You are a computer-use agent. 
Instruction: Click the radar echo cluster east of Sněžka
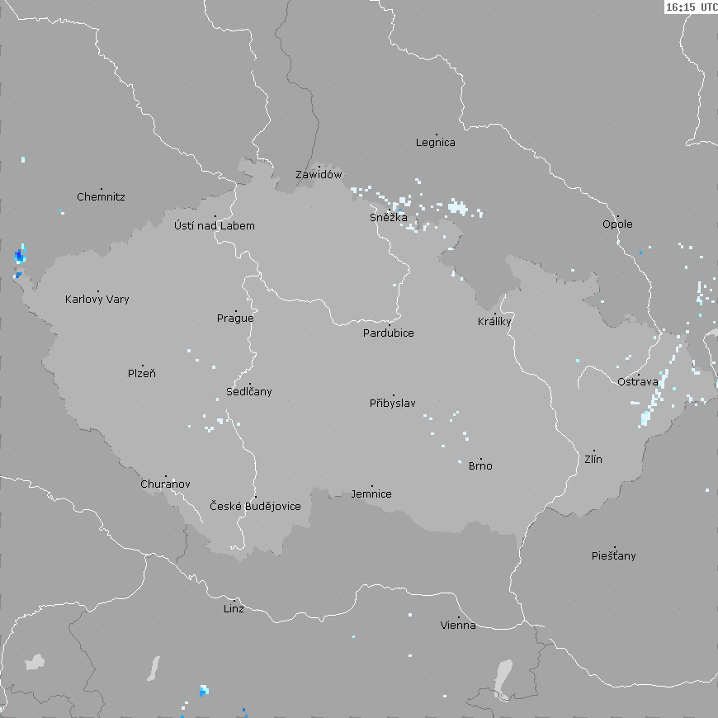point(457,207)
